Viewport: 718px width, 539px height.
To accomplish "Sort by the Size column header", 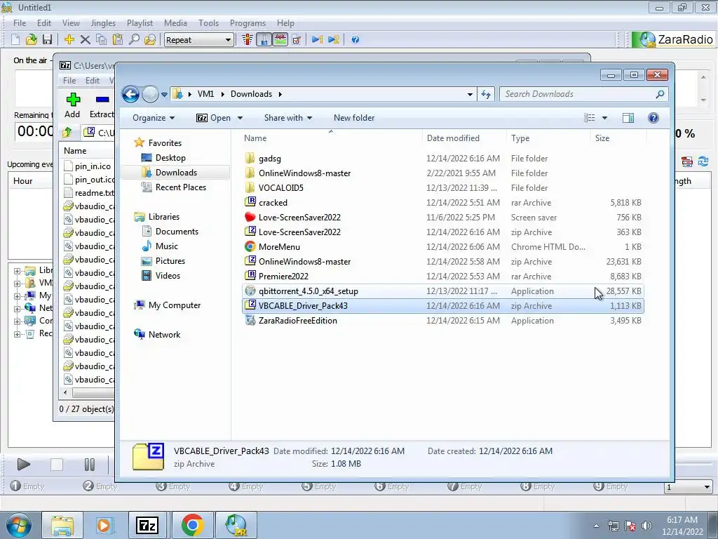I will click(x=618, y=138).
